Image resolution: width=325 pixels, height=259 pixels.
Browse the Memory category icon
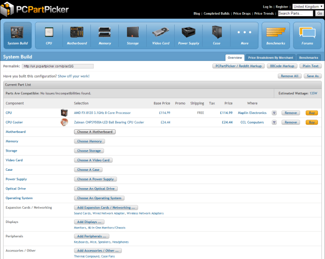click(x=105, y=35)
